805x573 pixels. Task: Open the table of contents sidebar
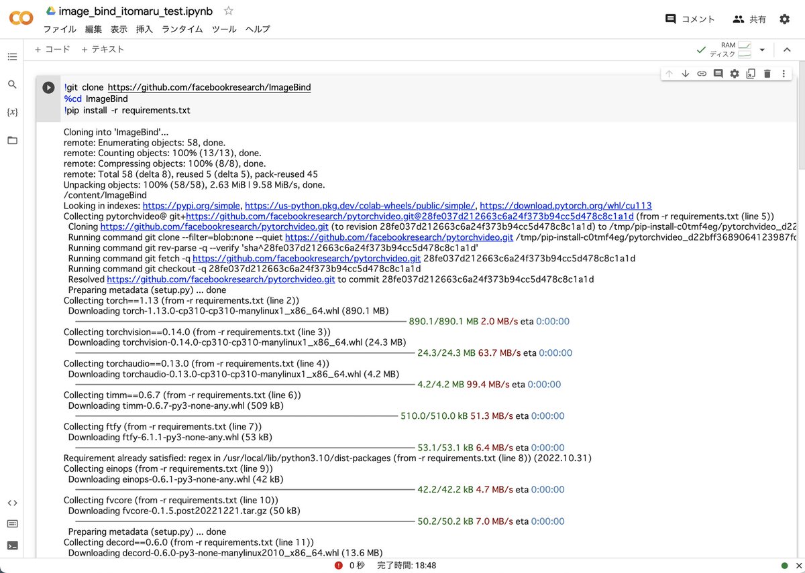(x=12, y=57)
